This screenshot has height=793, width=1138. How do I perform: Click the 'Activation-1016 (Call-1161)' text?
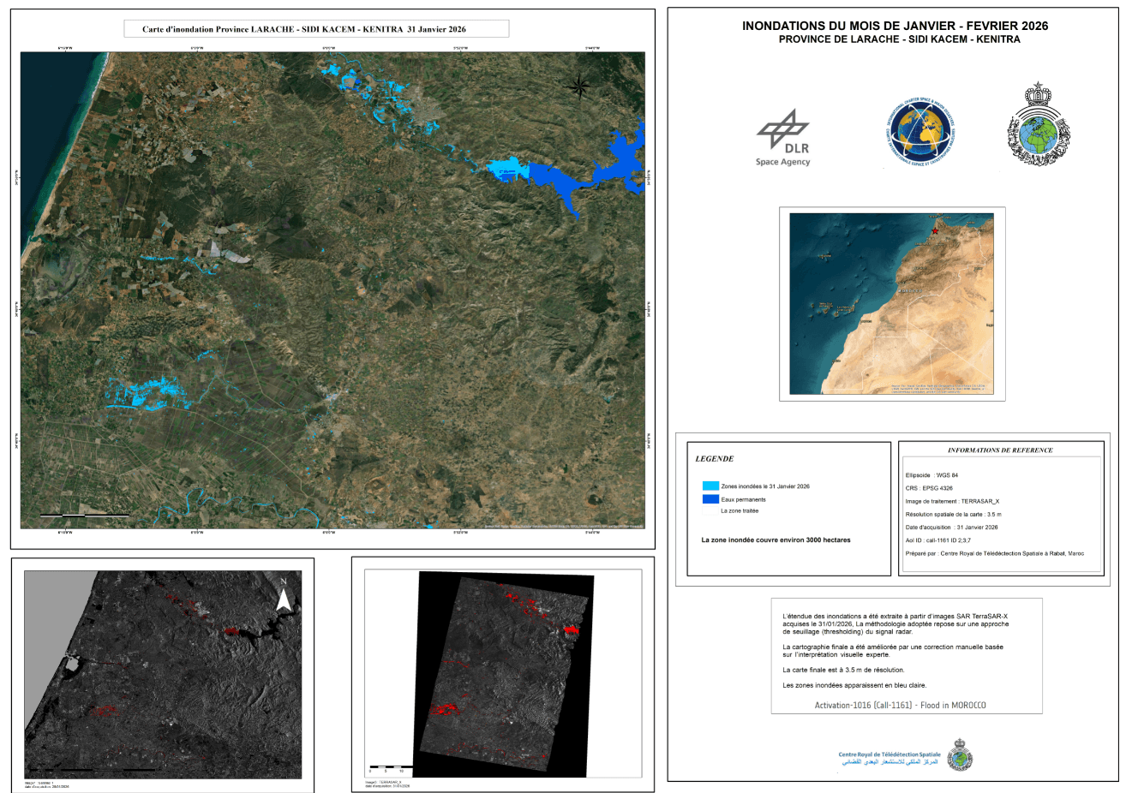click(x=900, y=706)
